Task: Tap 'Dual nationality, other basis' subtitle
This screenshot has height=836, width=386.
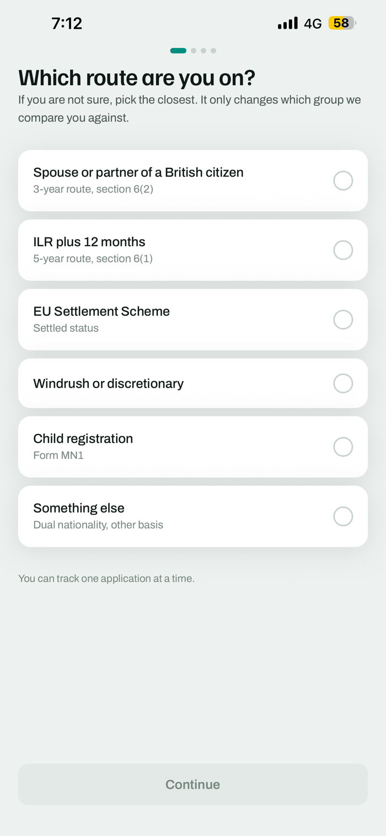Action: click(98, 525)
